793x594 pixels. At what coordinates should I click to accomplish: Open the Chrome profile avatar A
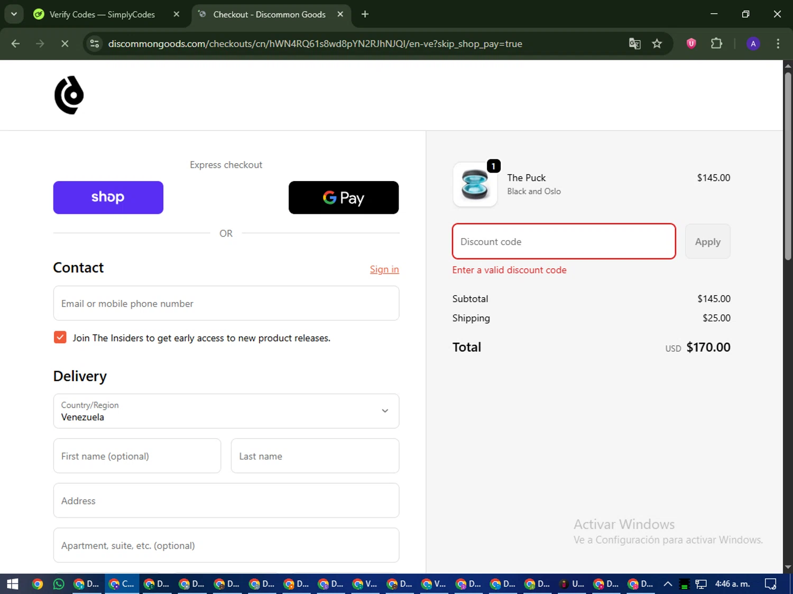[x=753, y=44]
